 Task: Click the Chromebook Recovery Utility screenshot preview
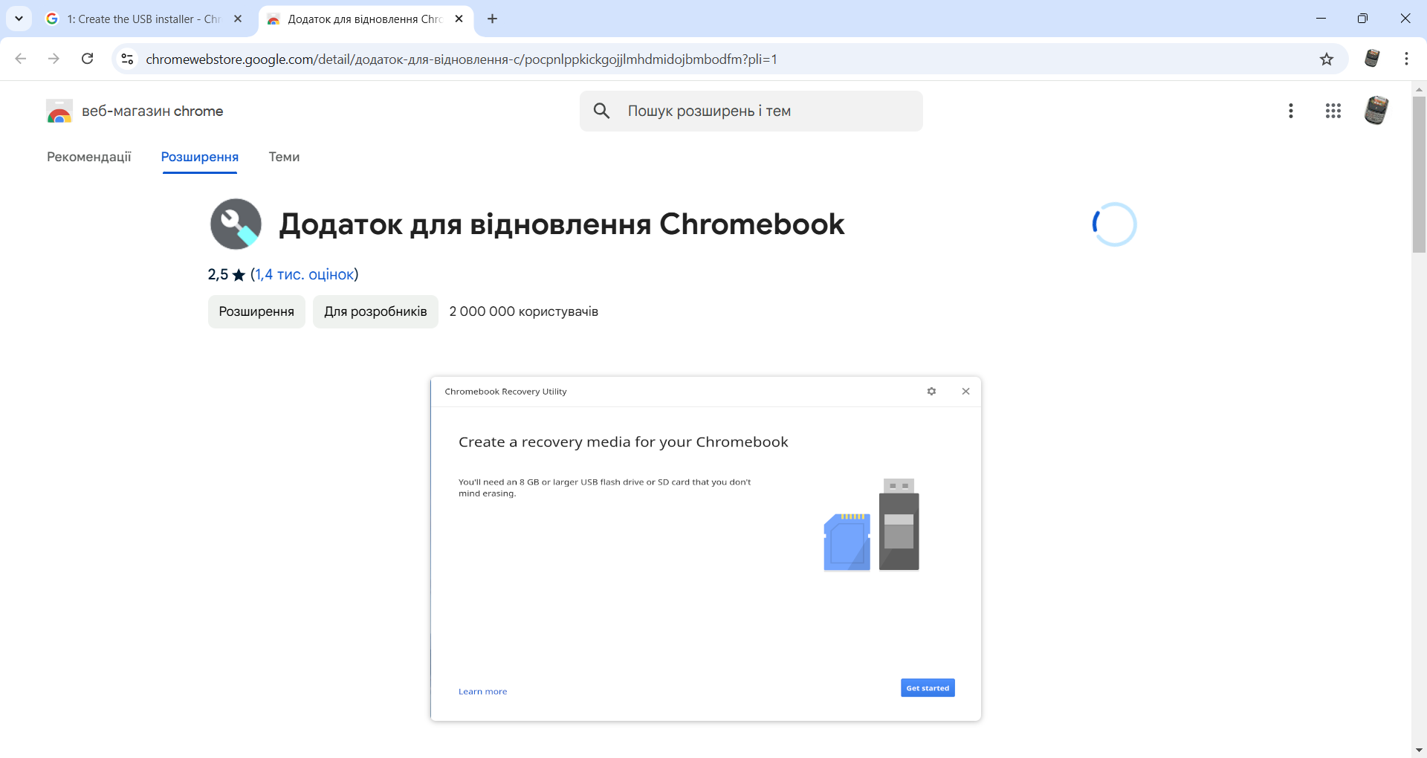point(705,548)
